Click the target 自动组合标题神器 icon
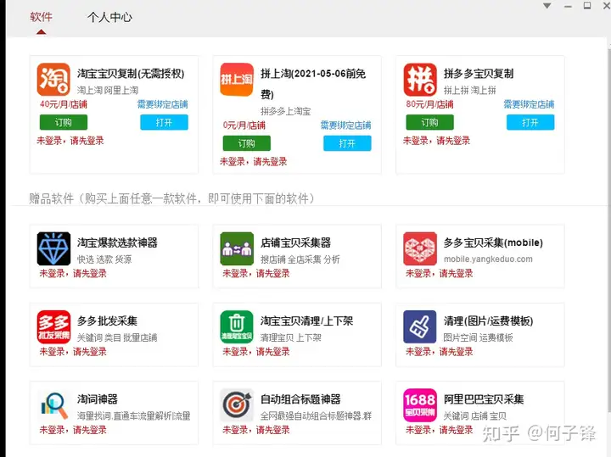This screenshot has width=611, height=457. click(237, 404)
